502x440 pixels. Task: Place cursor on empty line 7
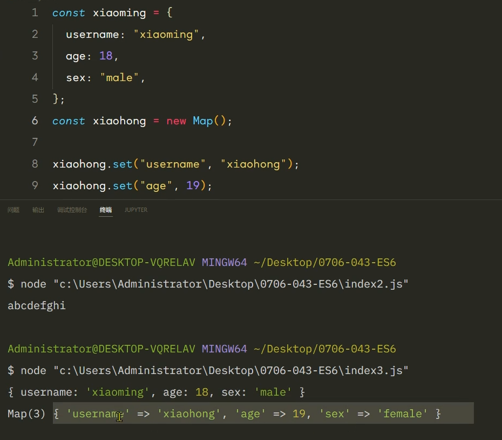pos(162,142)
